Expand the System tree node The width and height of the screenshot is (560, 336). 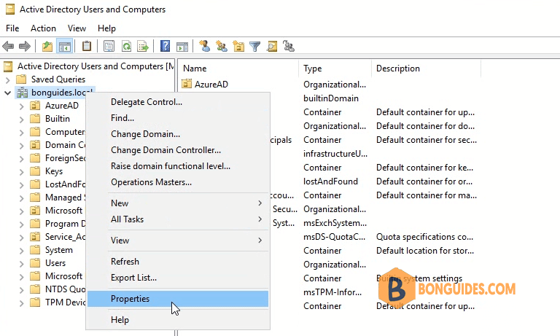click(21, 251)
